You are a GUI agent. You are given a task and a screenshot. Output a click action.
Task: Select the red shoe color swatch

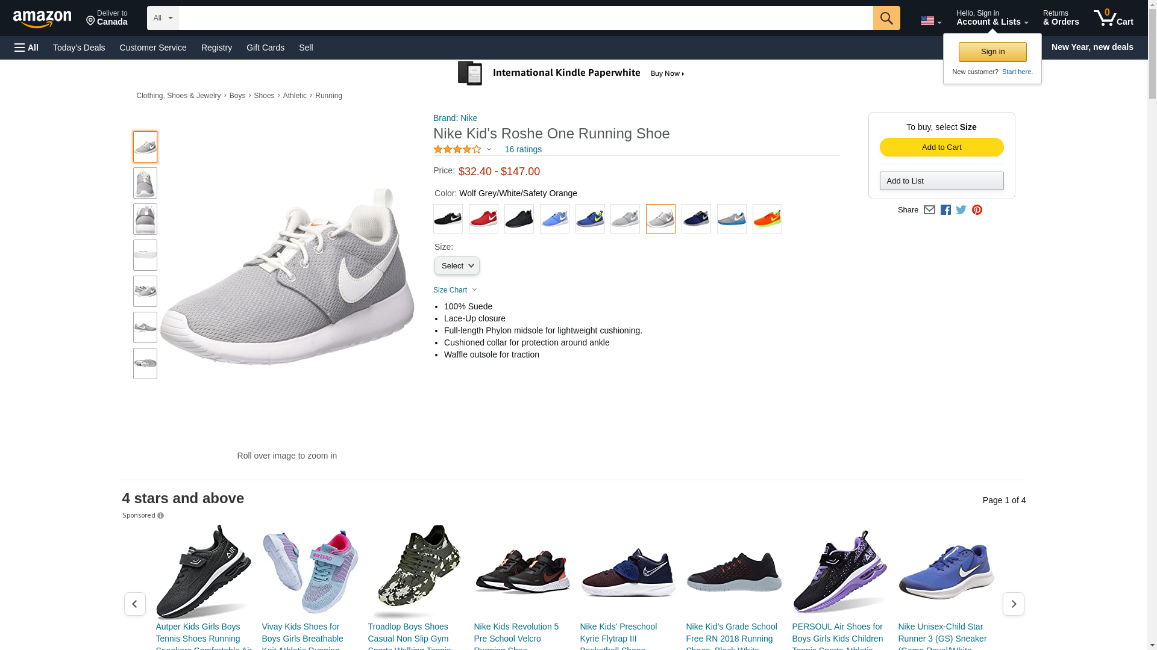coord(483,218)
